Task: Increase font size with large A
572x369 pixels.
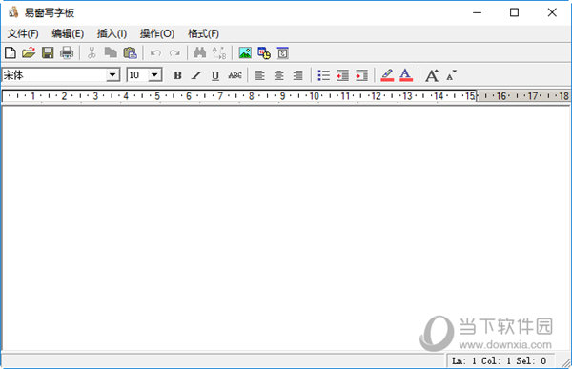Action: coord(432,75)
